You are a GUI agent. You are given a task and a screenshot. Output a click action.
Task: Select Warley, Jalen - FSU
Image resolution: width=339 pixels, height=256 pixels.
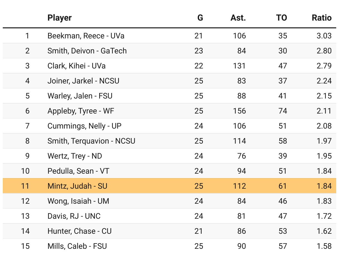(80, 96)
